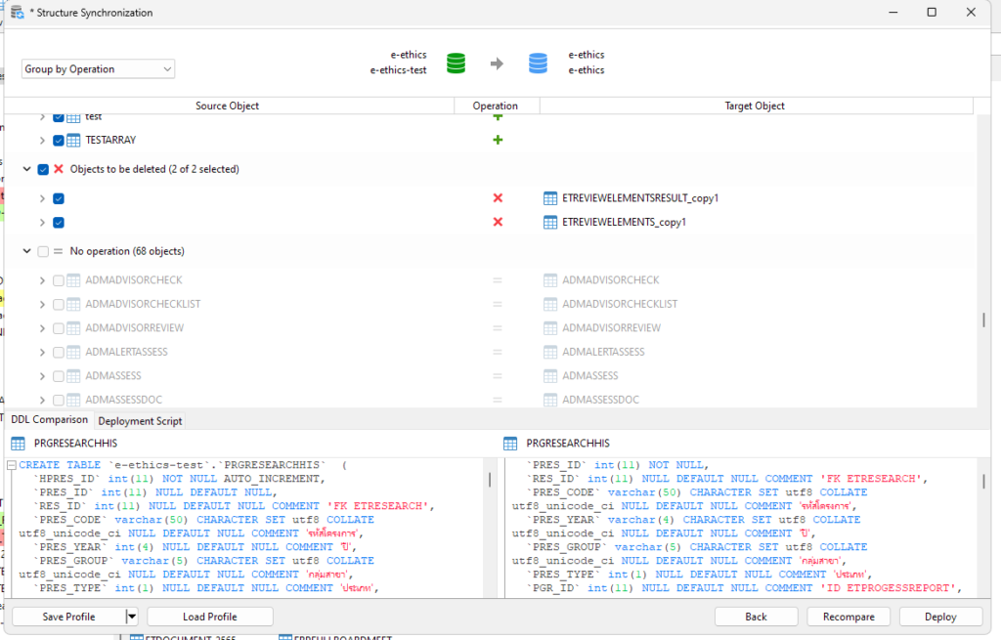This screenshot has height=640, width=1001.
Task: Click the TESTARRAY table icon
Action: click(73, 140)
